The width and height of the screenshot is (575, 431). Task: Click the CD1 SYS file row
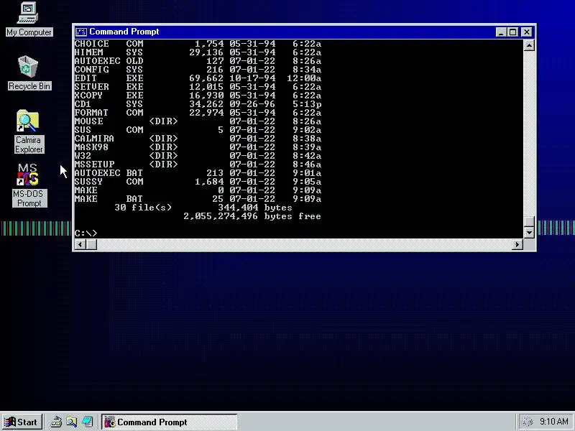coord(198,104)
